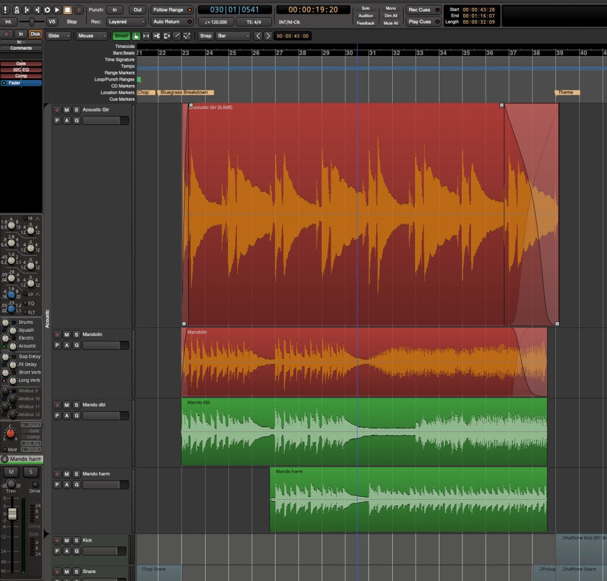This screenshot has height=581, width=607.
Task: Adjust the Mando harm channel fader
Action: [x=12, y=512]
